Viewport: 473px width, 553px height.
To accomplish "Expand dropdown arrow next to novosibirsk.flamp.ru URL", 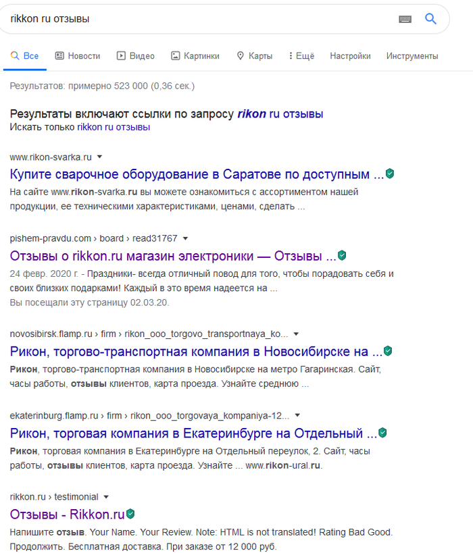I will (296, 334).
